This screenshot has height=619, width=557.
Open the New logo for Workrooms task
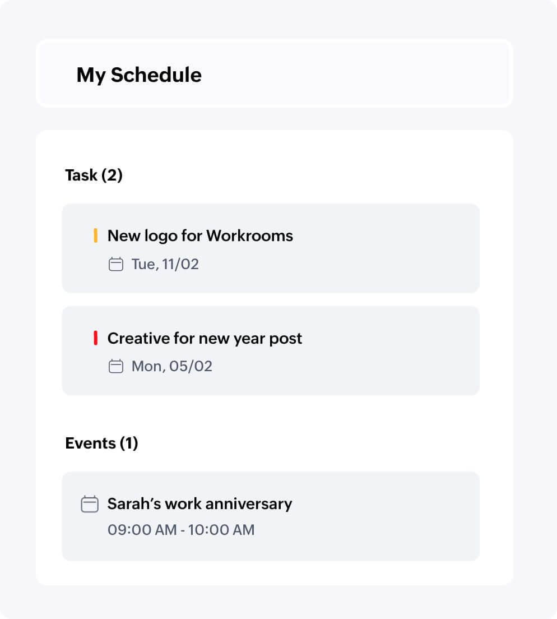tap(201, 236)
